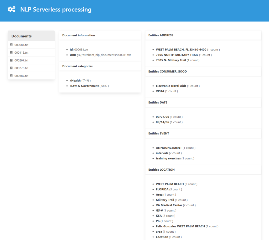Click the Documents panel header
This screenshot has height=240, width=269.
point(31,36)
